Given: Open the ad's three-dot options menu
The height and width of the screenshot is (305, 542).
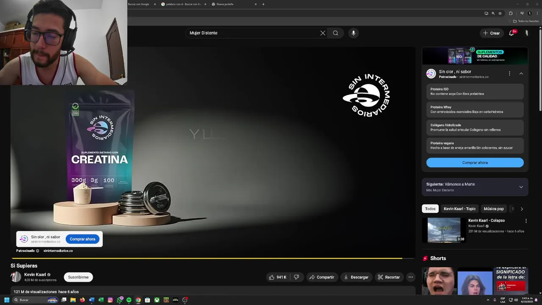Looking at the screenshot, I should coord(509,74).
